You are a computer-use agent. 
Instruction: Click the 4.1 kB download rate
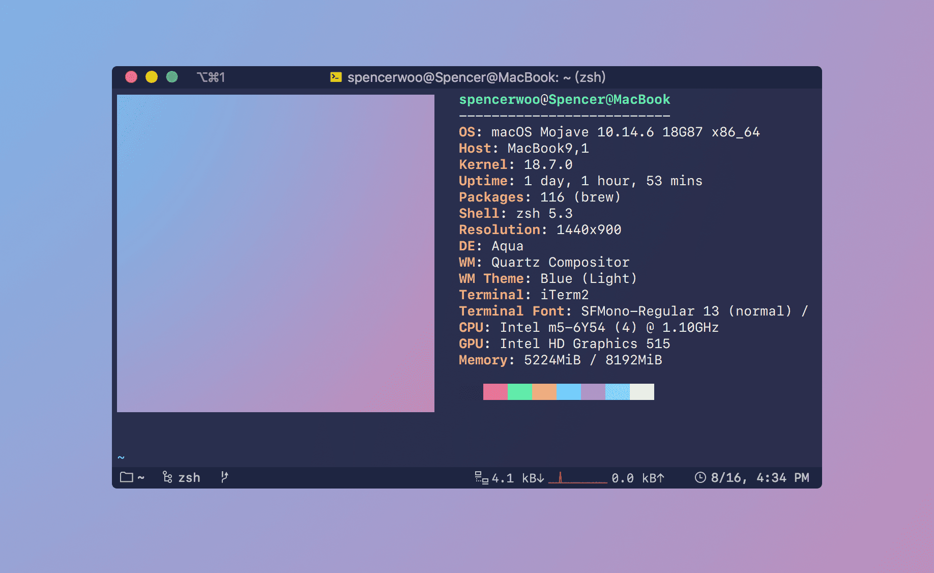coord(518,478)
